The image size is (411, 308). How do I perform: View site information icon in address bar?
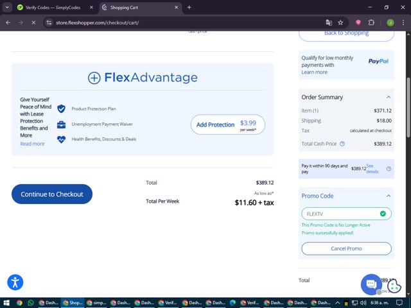pyautogui.click(x=49, y=22)
